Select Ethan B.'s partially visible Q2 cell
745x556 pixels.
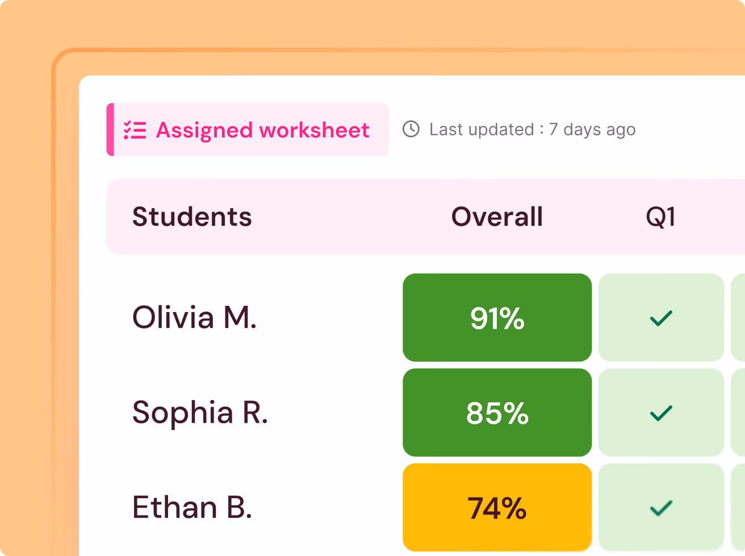point(738,507)
